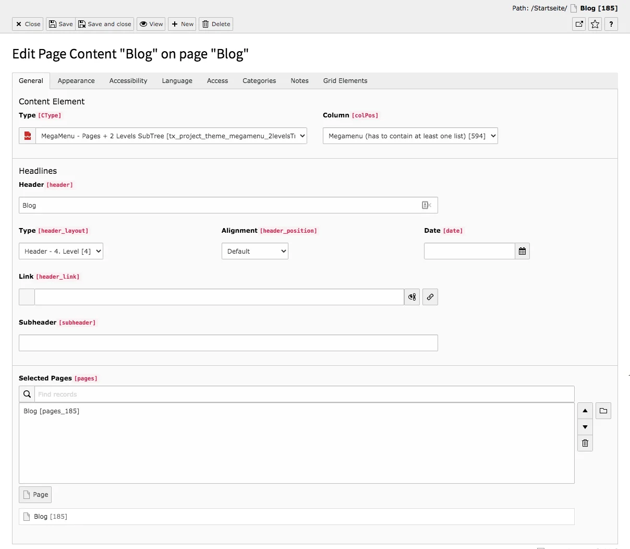Image resolution: width=630 pixels, height=549 pixels.
Task: Click the Save and close button
Action: (x=104, y=24)
